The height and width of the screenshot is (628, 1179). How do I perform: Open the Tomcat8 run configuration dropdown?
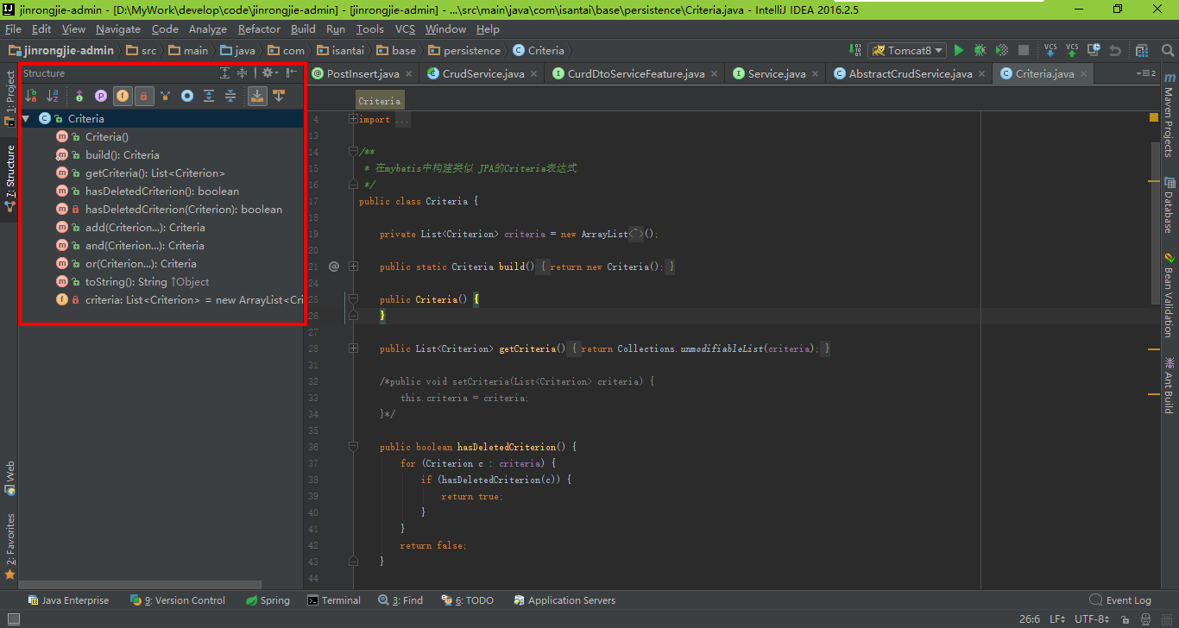[907, 51]
